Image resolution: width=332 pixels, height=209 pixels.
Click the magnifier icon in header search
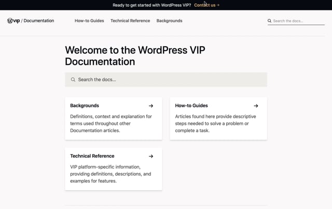[269, 21]
